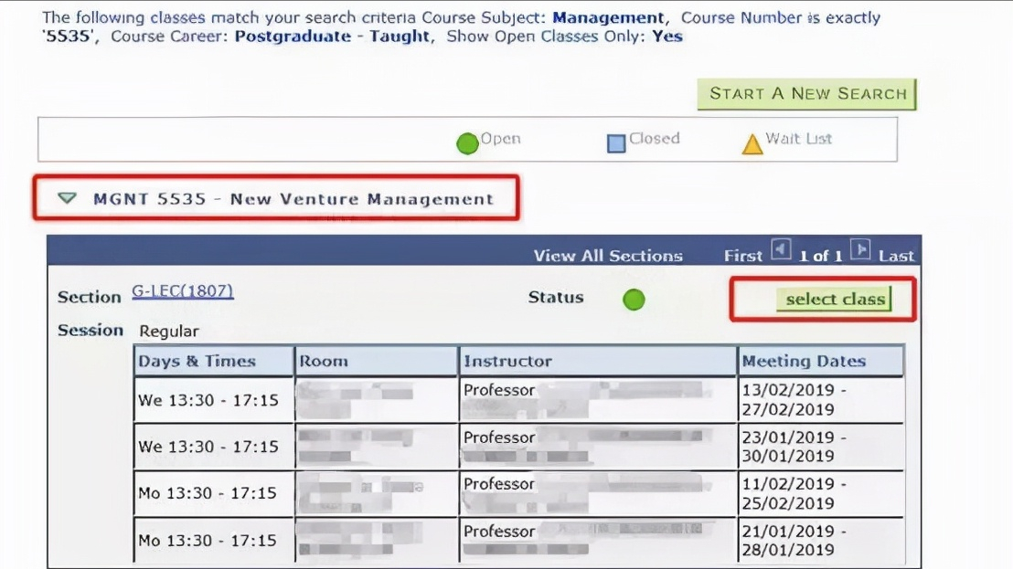The width and height of the screenshot is (1013, 569).
Task: Click the Closed legend label
Action: (655, 139)
